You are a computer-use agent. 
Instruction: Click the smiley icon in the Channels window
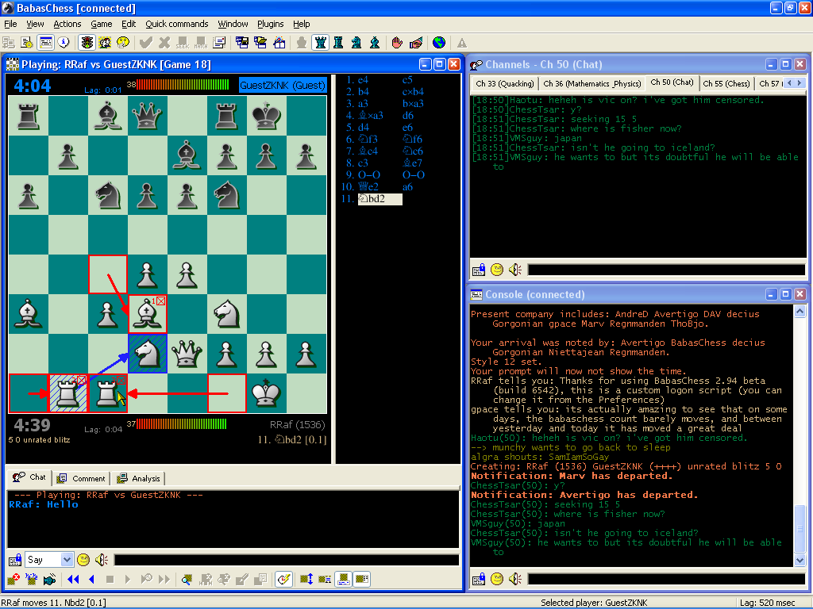(x=497, y=270)
